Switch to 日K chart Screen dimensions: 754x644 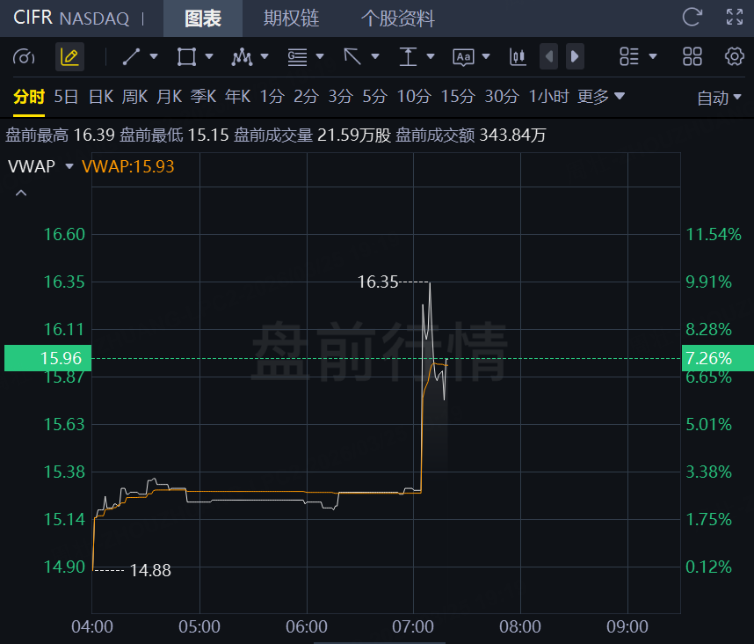(101, 97)
